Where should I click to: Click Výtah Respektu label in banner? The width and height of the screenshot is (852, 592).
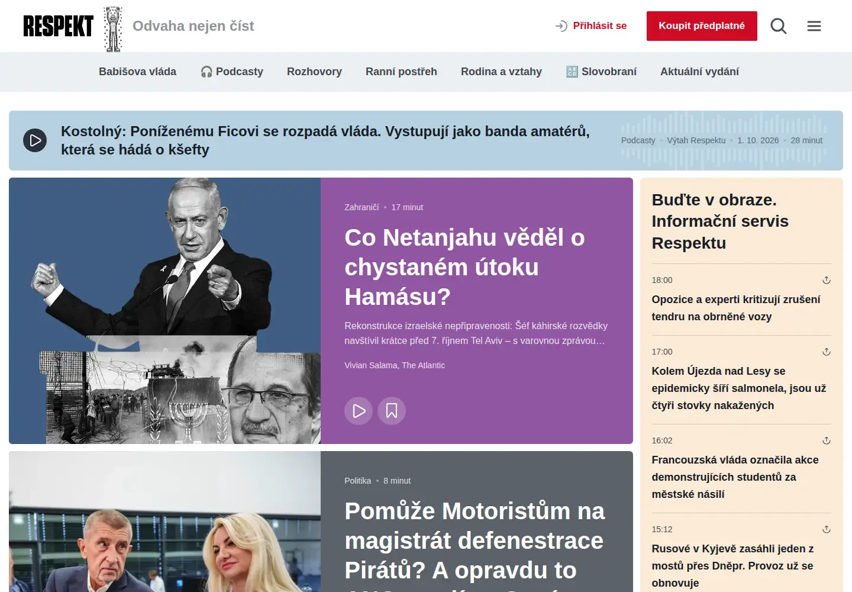point(696,140)
